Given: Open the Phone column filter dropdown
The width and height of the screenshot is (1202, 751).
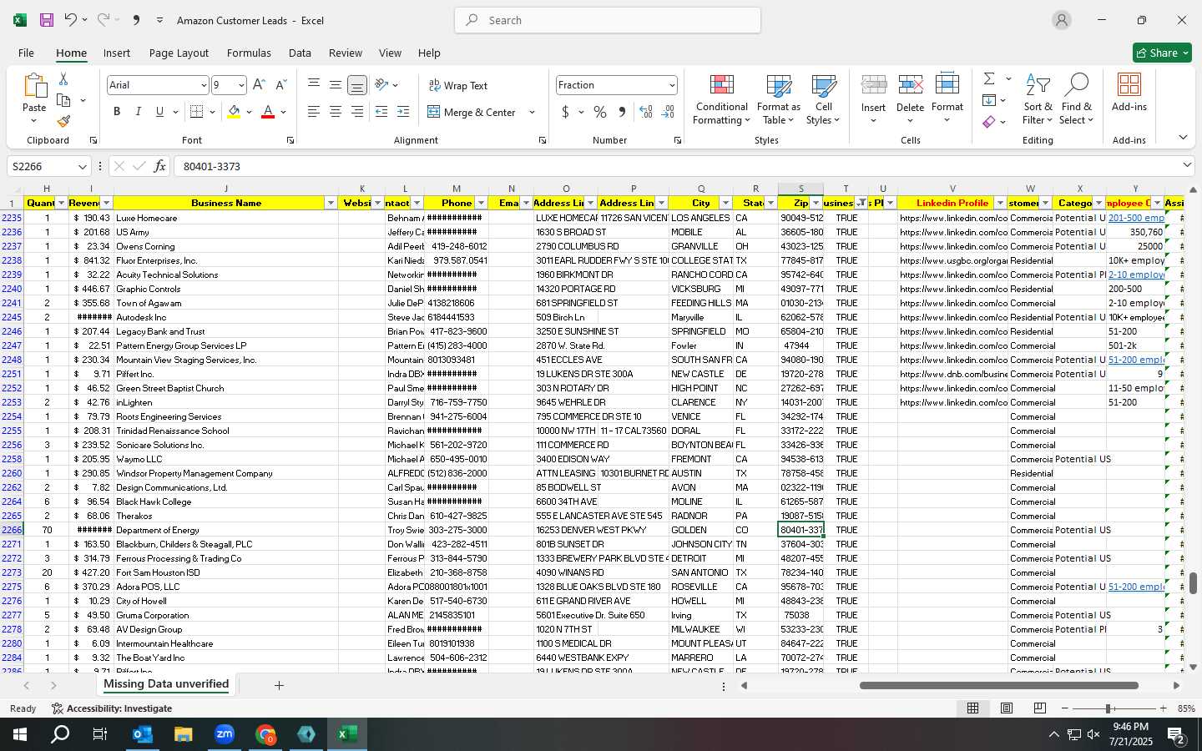Looking at the screenshot, I should click(481, 203).
